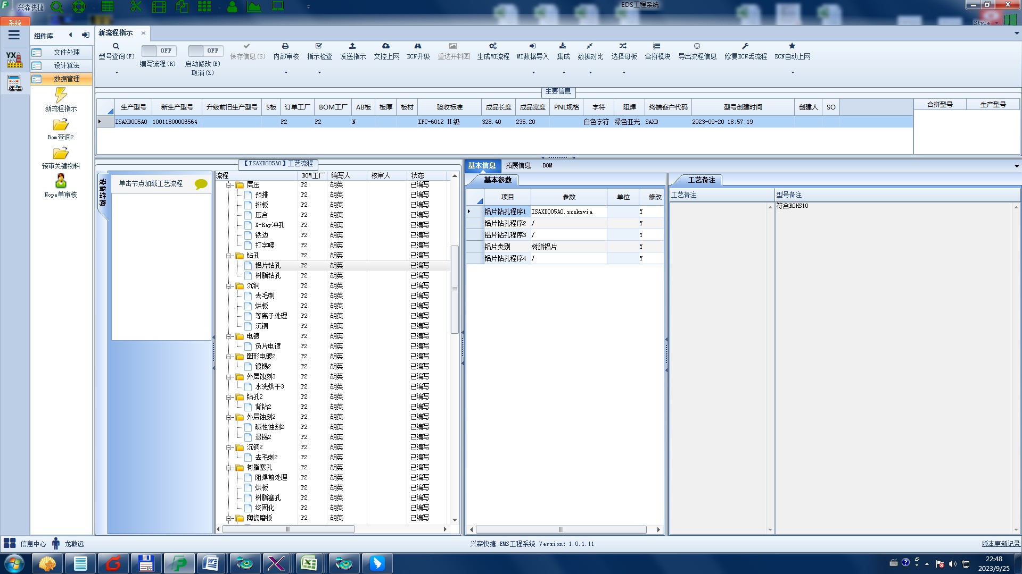
Task: Click 生成MI流程 gears icon
Action: point(493,46)
